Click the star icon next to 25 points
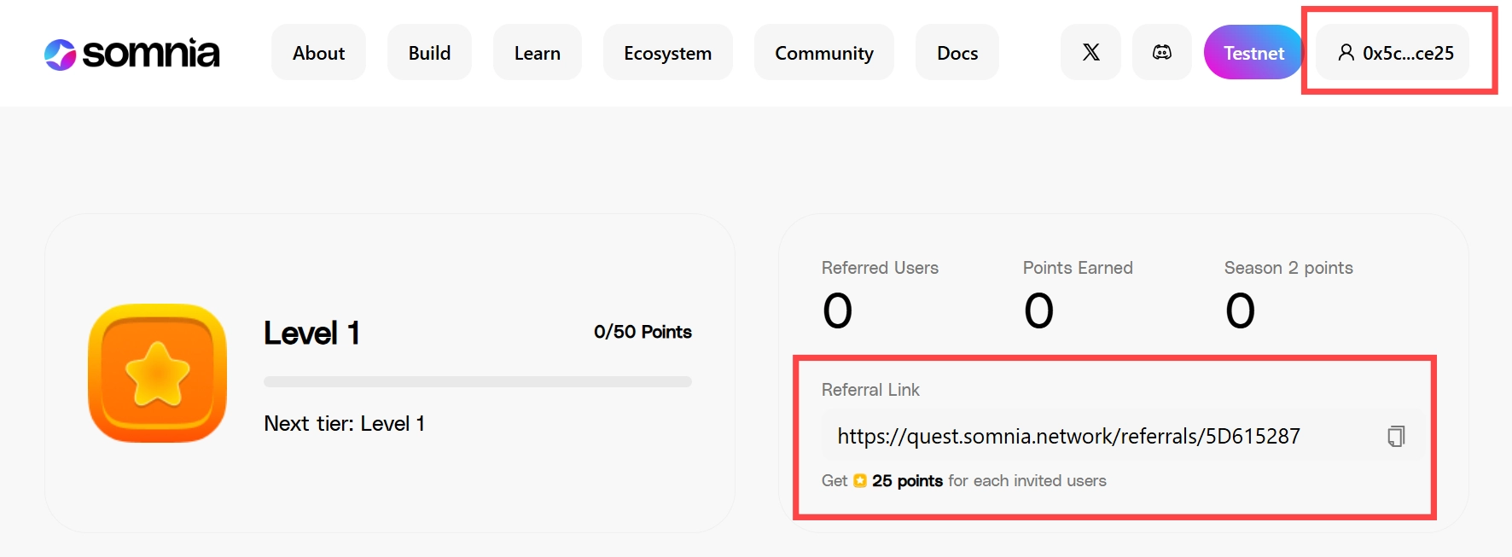The image size is (1512, 557). point(859,480)
